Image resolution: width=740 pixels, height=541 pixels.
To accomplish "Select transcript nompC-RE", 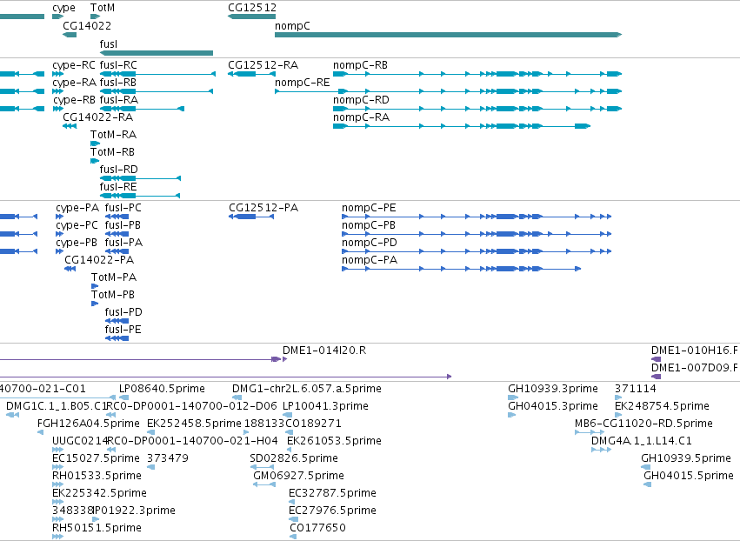I will 449,91.
